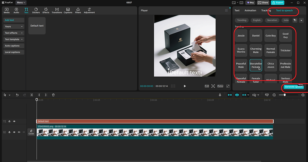This screenshot has width=308, height=162.
Task: Click the Full quality button in the player
Action: pos(207,86)
